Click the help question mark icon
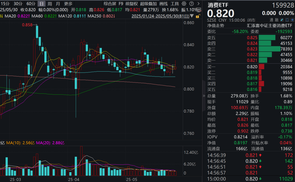Viewport: 295px width, 182px height. (191, 4)
